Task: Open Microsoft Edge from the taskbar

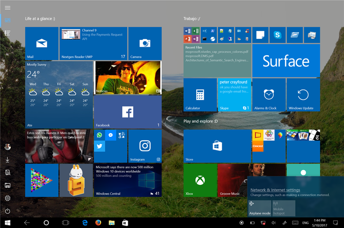Action: (x=85, y=222)
